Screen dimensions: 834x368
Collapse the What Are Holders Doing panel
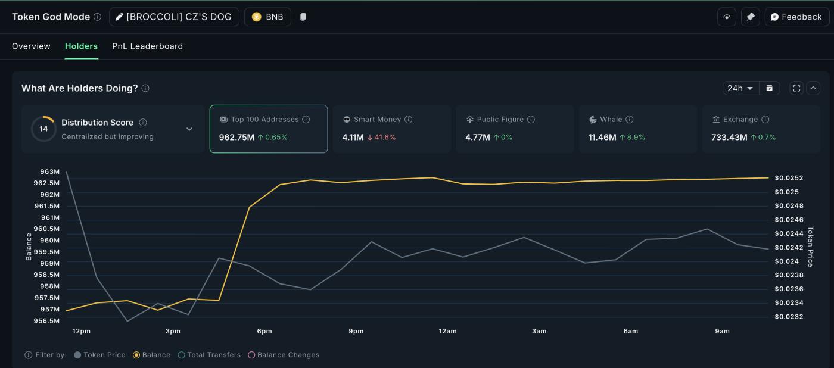tap(813, 88)
